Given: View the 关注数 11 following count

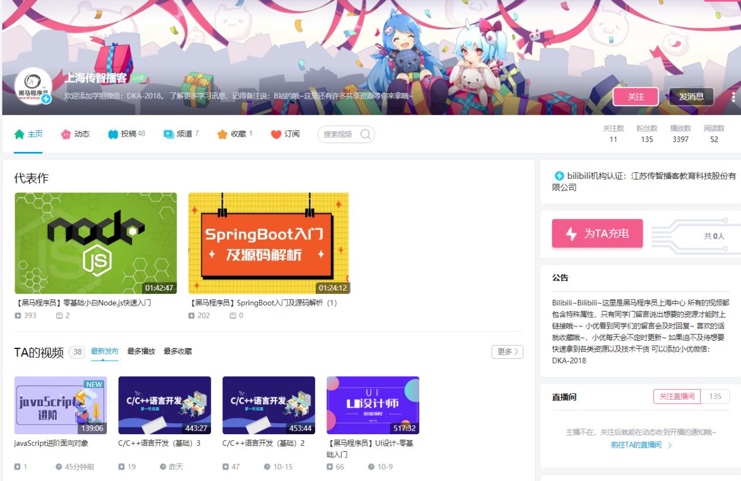Looking at the screenshot, I should [613, 133].
